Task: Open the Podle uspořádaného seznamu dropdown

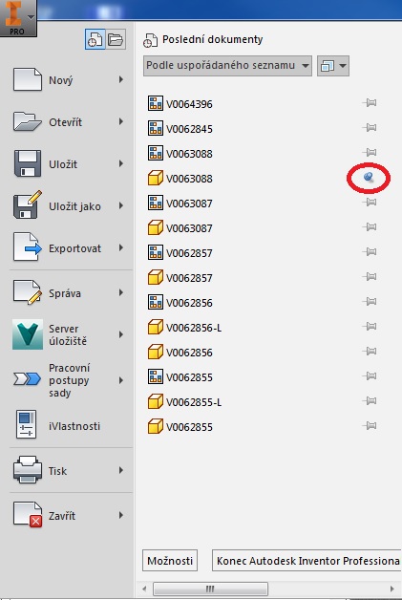Action: point(227,65)
